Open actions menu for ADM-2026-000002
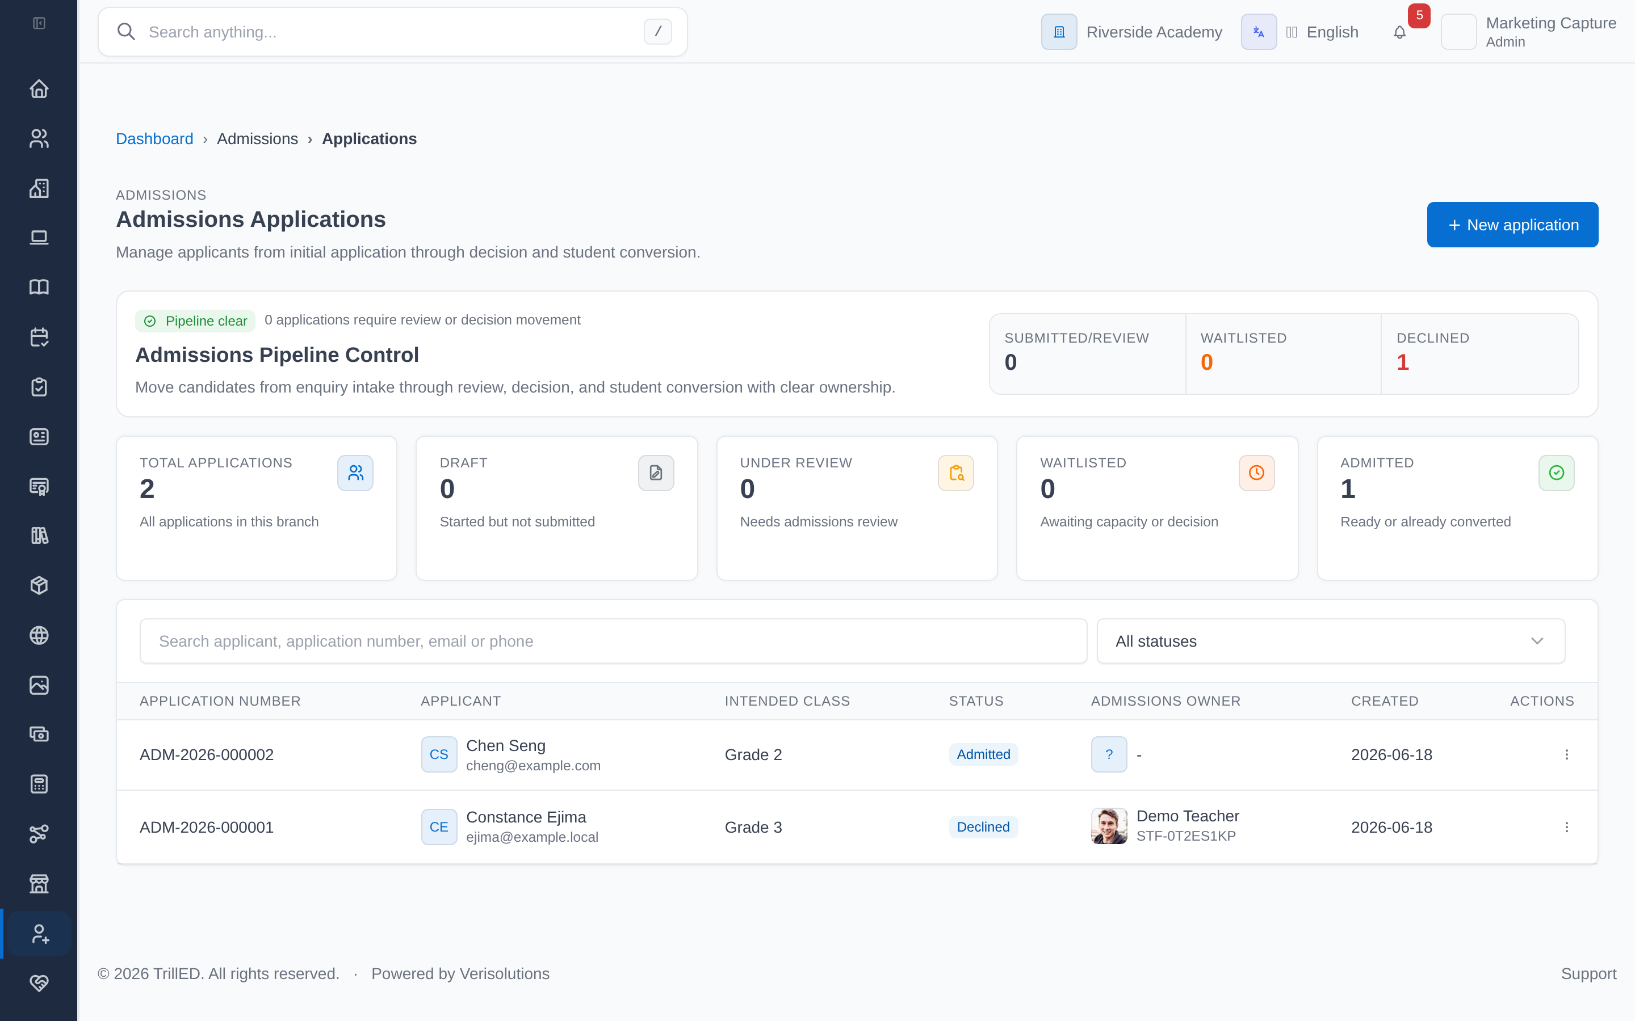1635x1021 pixels. click(x=1567, y=754)
